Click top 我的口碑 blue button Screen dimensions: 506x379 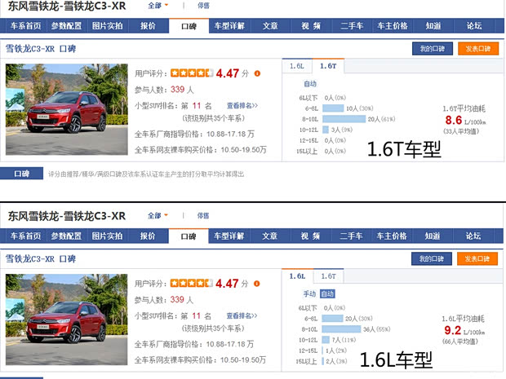tap(432, 49)
